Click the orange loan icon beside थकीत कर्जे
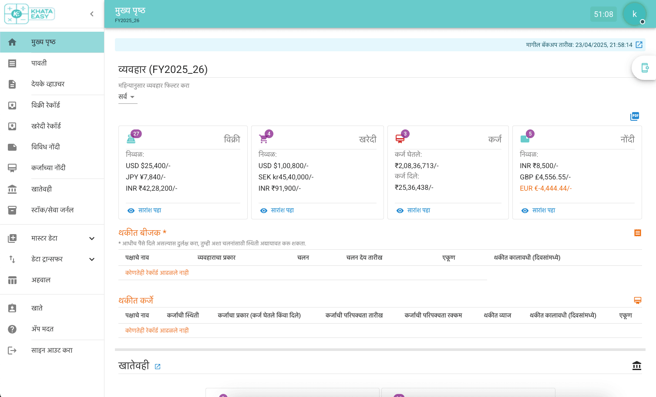This screenshot has width=656, height=397. pyautogui.click(x=637, y=300)
